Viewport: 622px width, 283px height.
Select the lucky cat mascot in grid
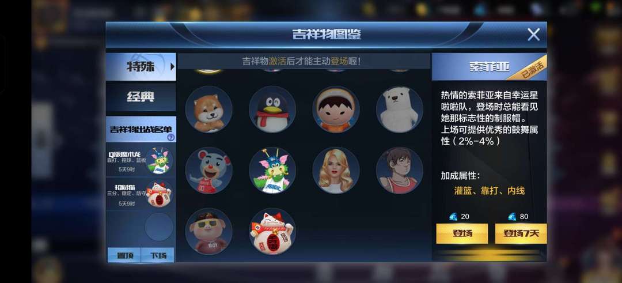272,231
